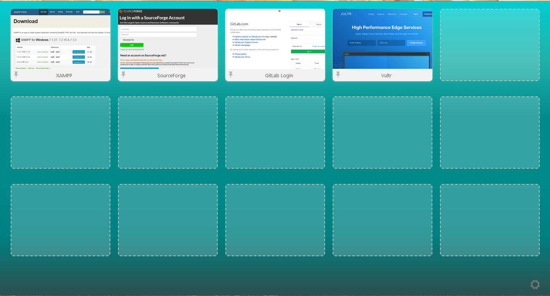550x296 pixels.
Task: Click the green Login button in SourceForge preview
Action: tap(132, 45)
